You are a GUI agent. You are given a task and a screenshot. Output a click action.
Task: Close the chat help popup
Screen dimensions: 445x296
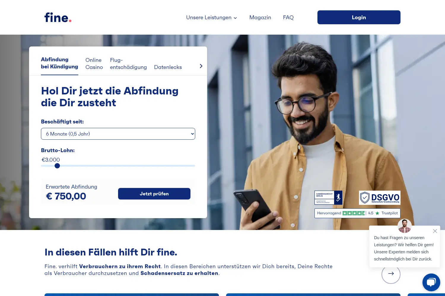435,231
